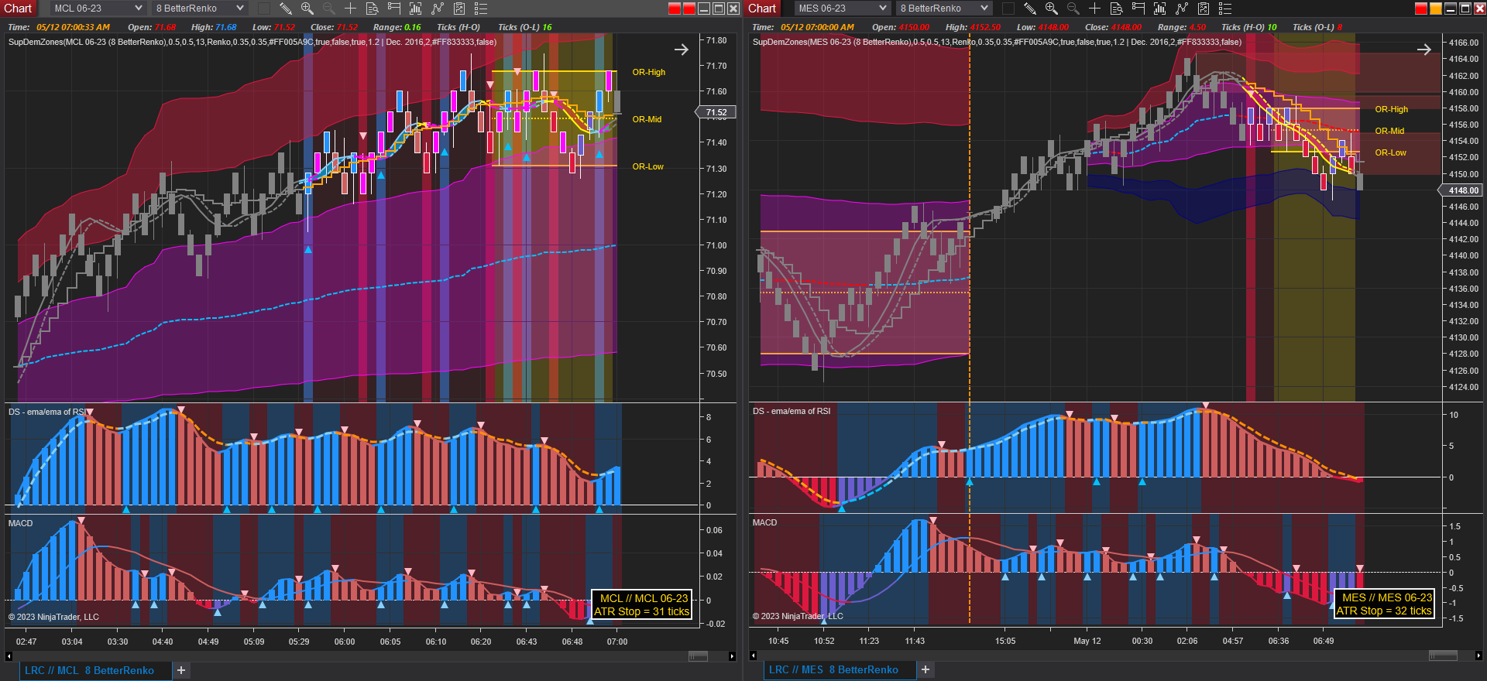Open drawing tools in MES chart toolbar
The height and width of the screenshot is (681, 1487).
tap(1030, 9)
